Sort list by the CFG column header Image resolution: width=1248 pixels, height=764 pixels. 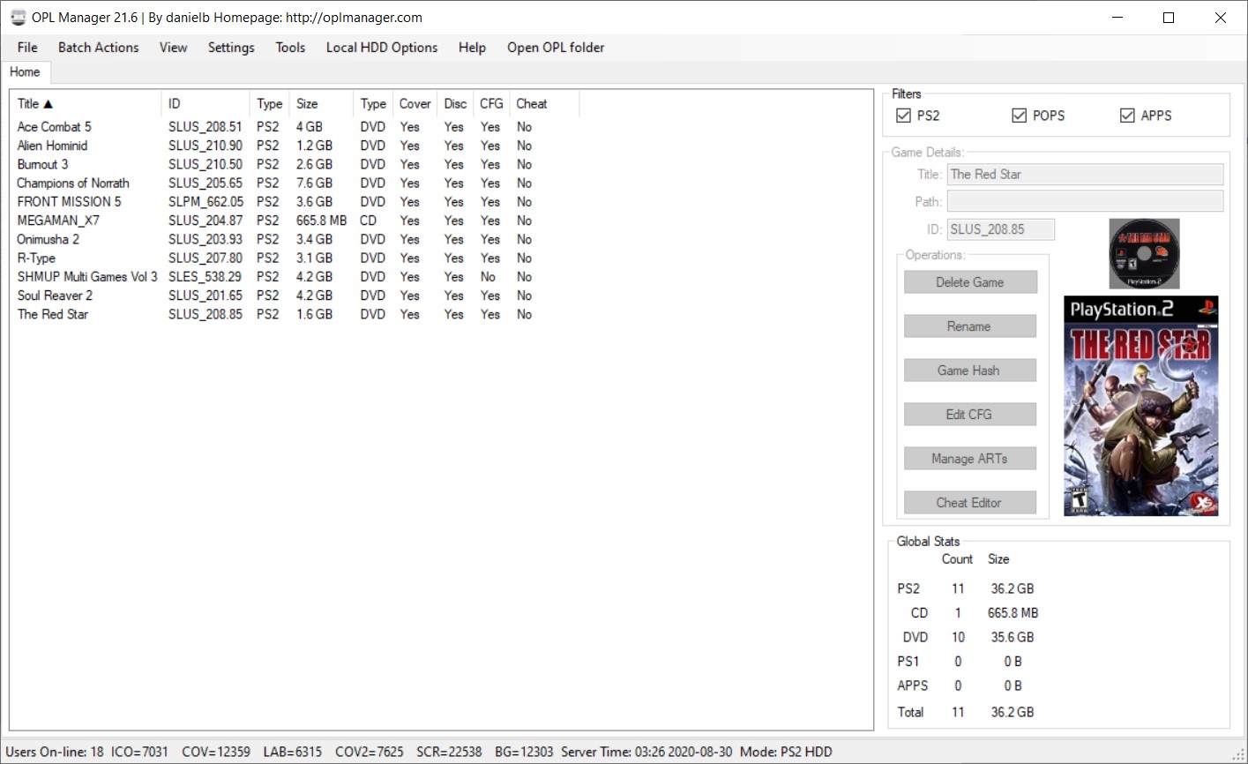pyautogui.click(x=491, y=104)
